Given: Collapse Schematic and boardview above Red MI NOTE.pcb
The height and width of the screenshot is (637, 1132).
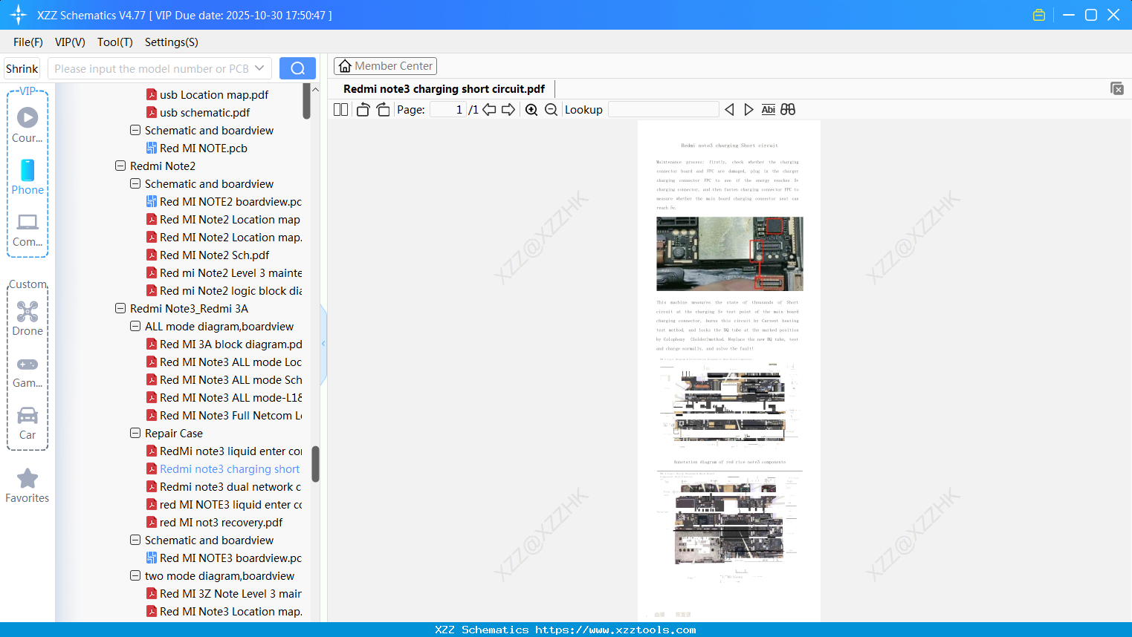Looking at the screenshot, I should pos(135,130).
